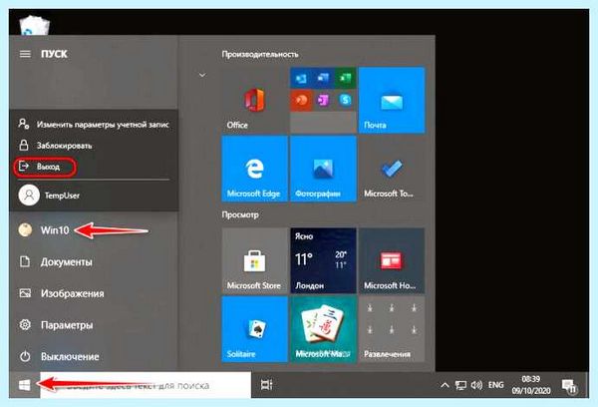Open the Microsoft Store tile
This screenshot has width=598, height=407.
tap(254, 260)
